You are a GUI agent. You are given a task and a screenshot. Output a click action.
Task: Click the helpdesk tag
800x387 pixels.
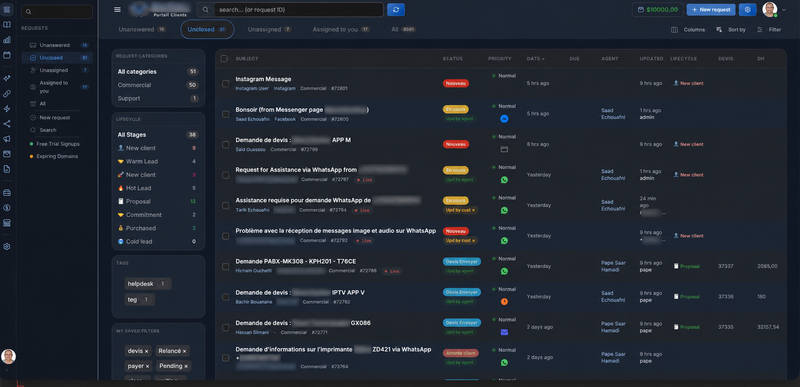tap(147, 284)
